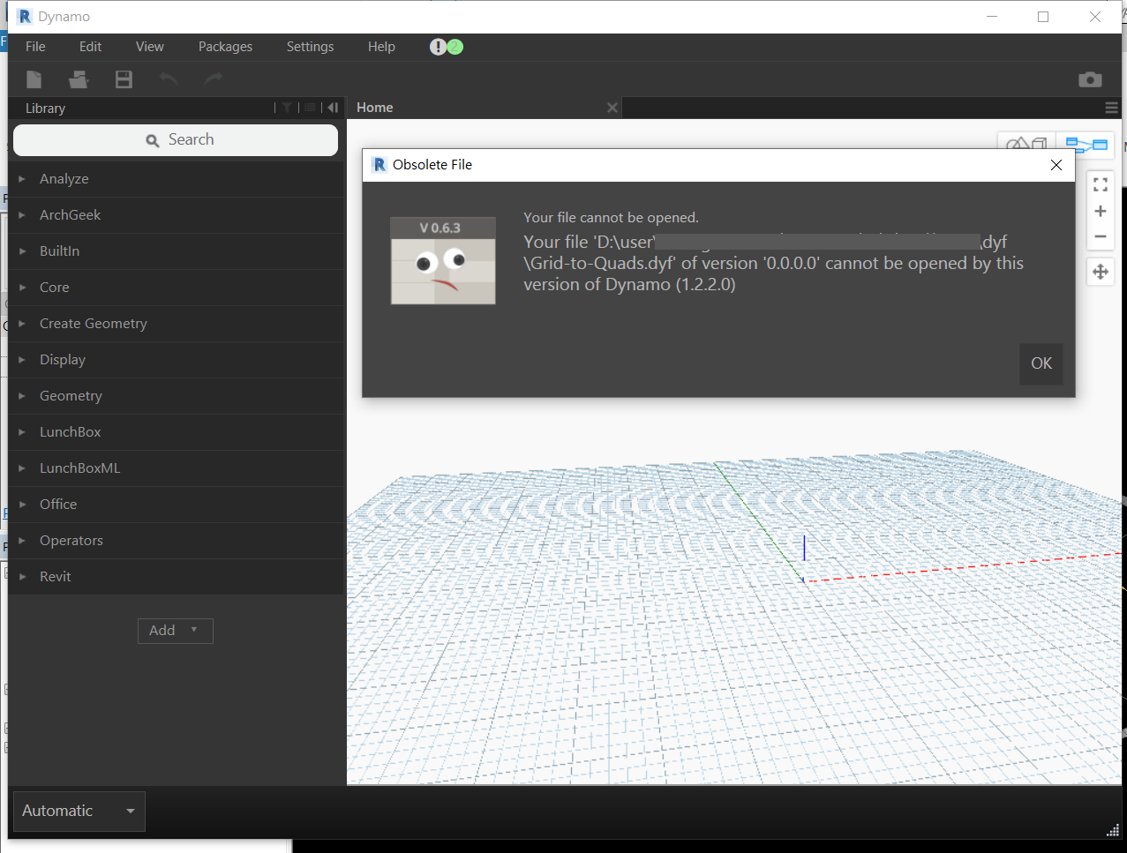Click the Revit logo in Dynamo title bar
The image size is (1127, 853).
coord(25,17)
